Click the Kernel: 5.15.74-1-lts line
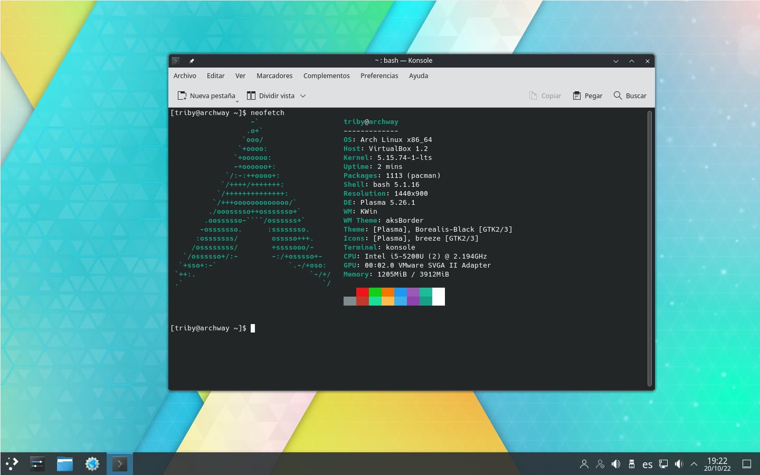 [388, 158]
